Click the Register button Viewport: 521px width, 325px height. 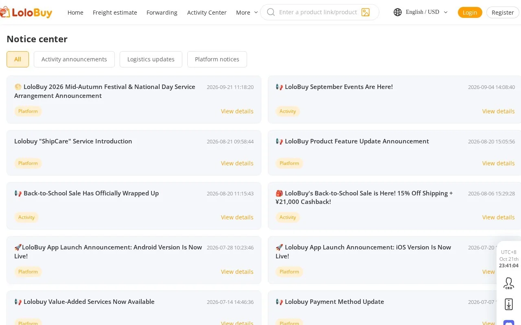pyautogui.click(x=503, y=13)
